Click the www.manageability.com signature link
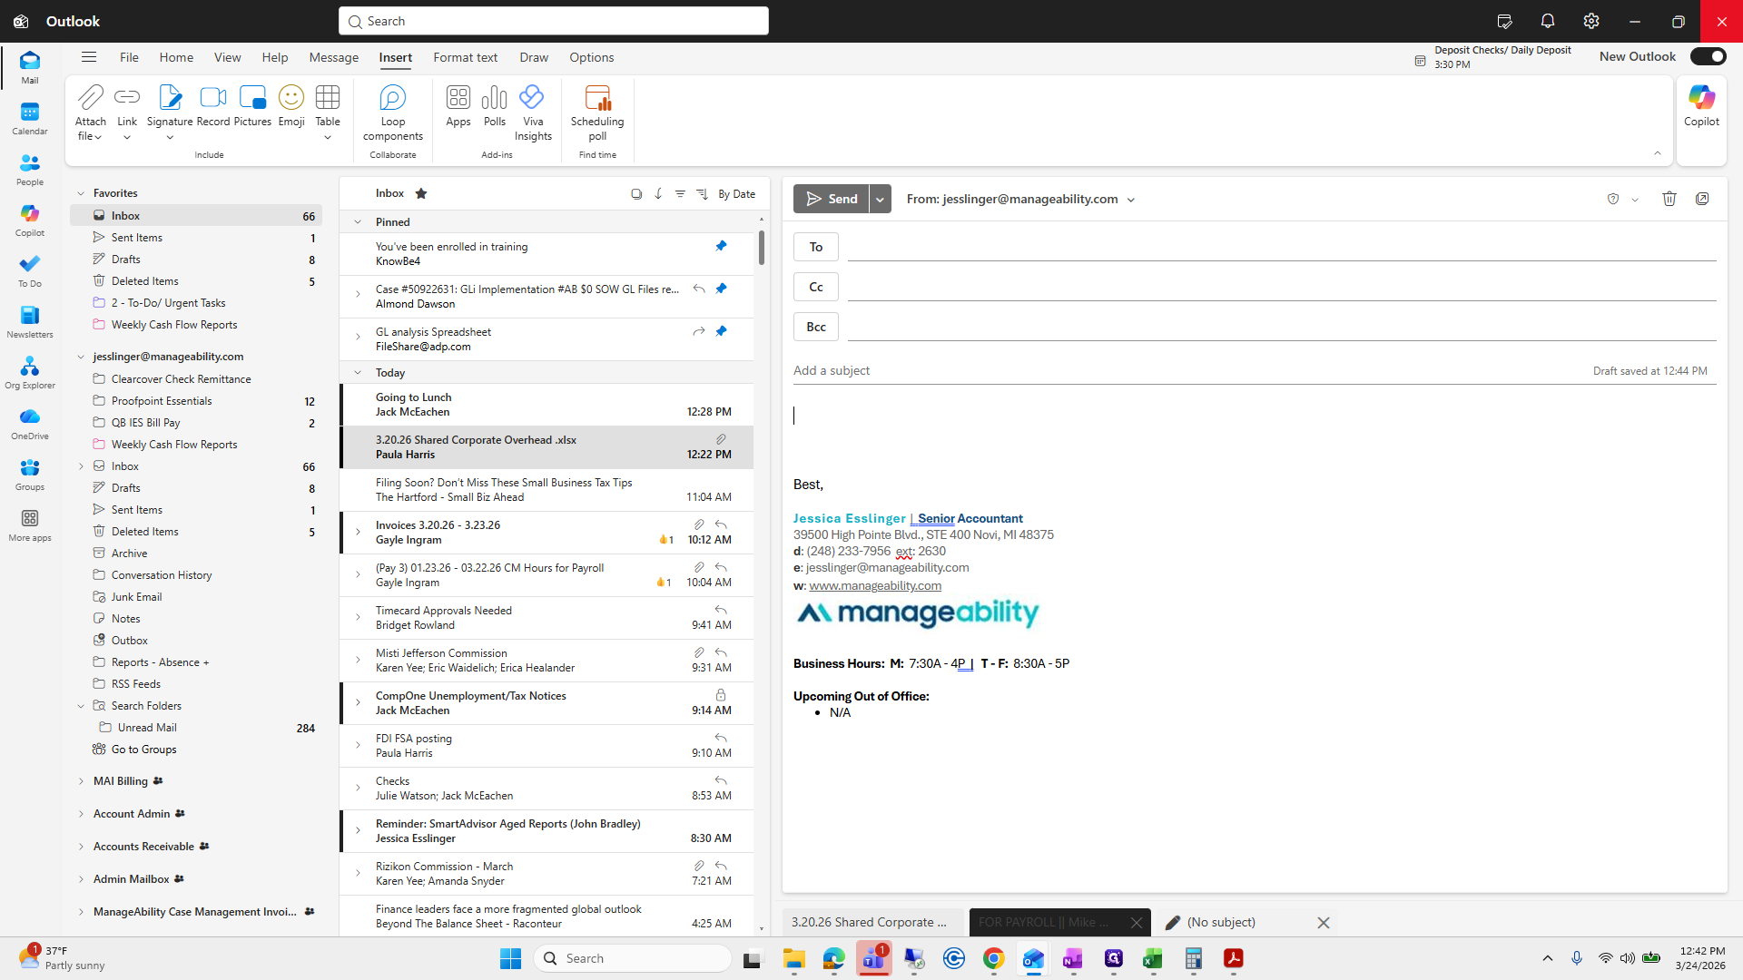This screenshot has width=1743, height=980. point(874,585)
